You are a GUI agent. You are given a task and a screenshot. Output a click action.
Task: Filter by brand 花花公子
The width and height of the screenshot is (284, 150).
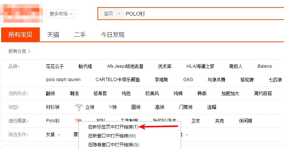coord(55,66)
